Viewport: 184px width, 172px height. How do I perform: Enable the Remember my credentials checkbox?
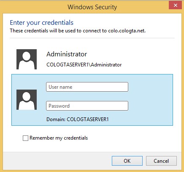click(25, 138)
